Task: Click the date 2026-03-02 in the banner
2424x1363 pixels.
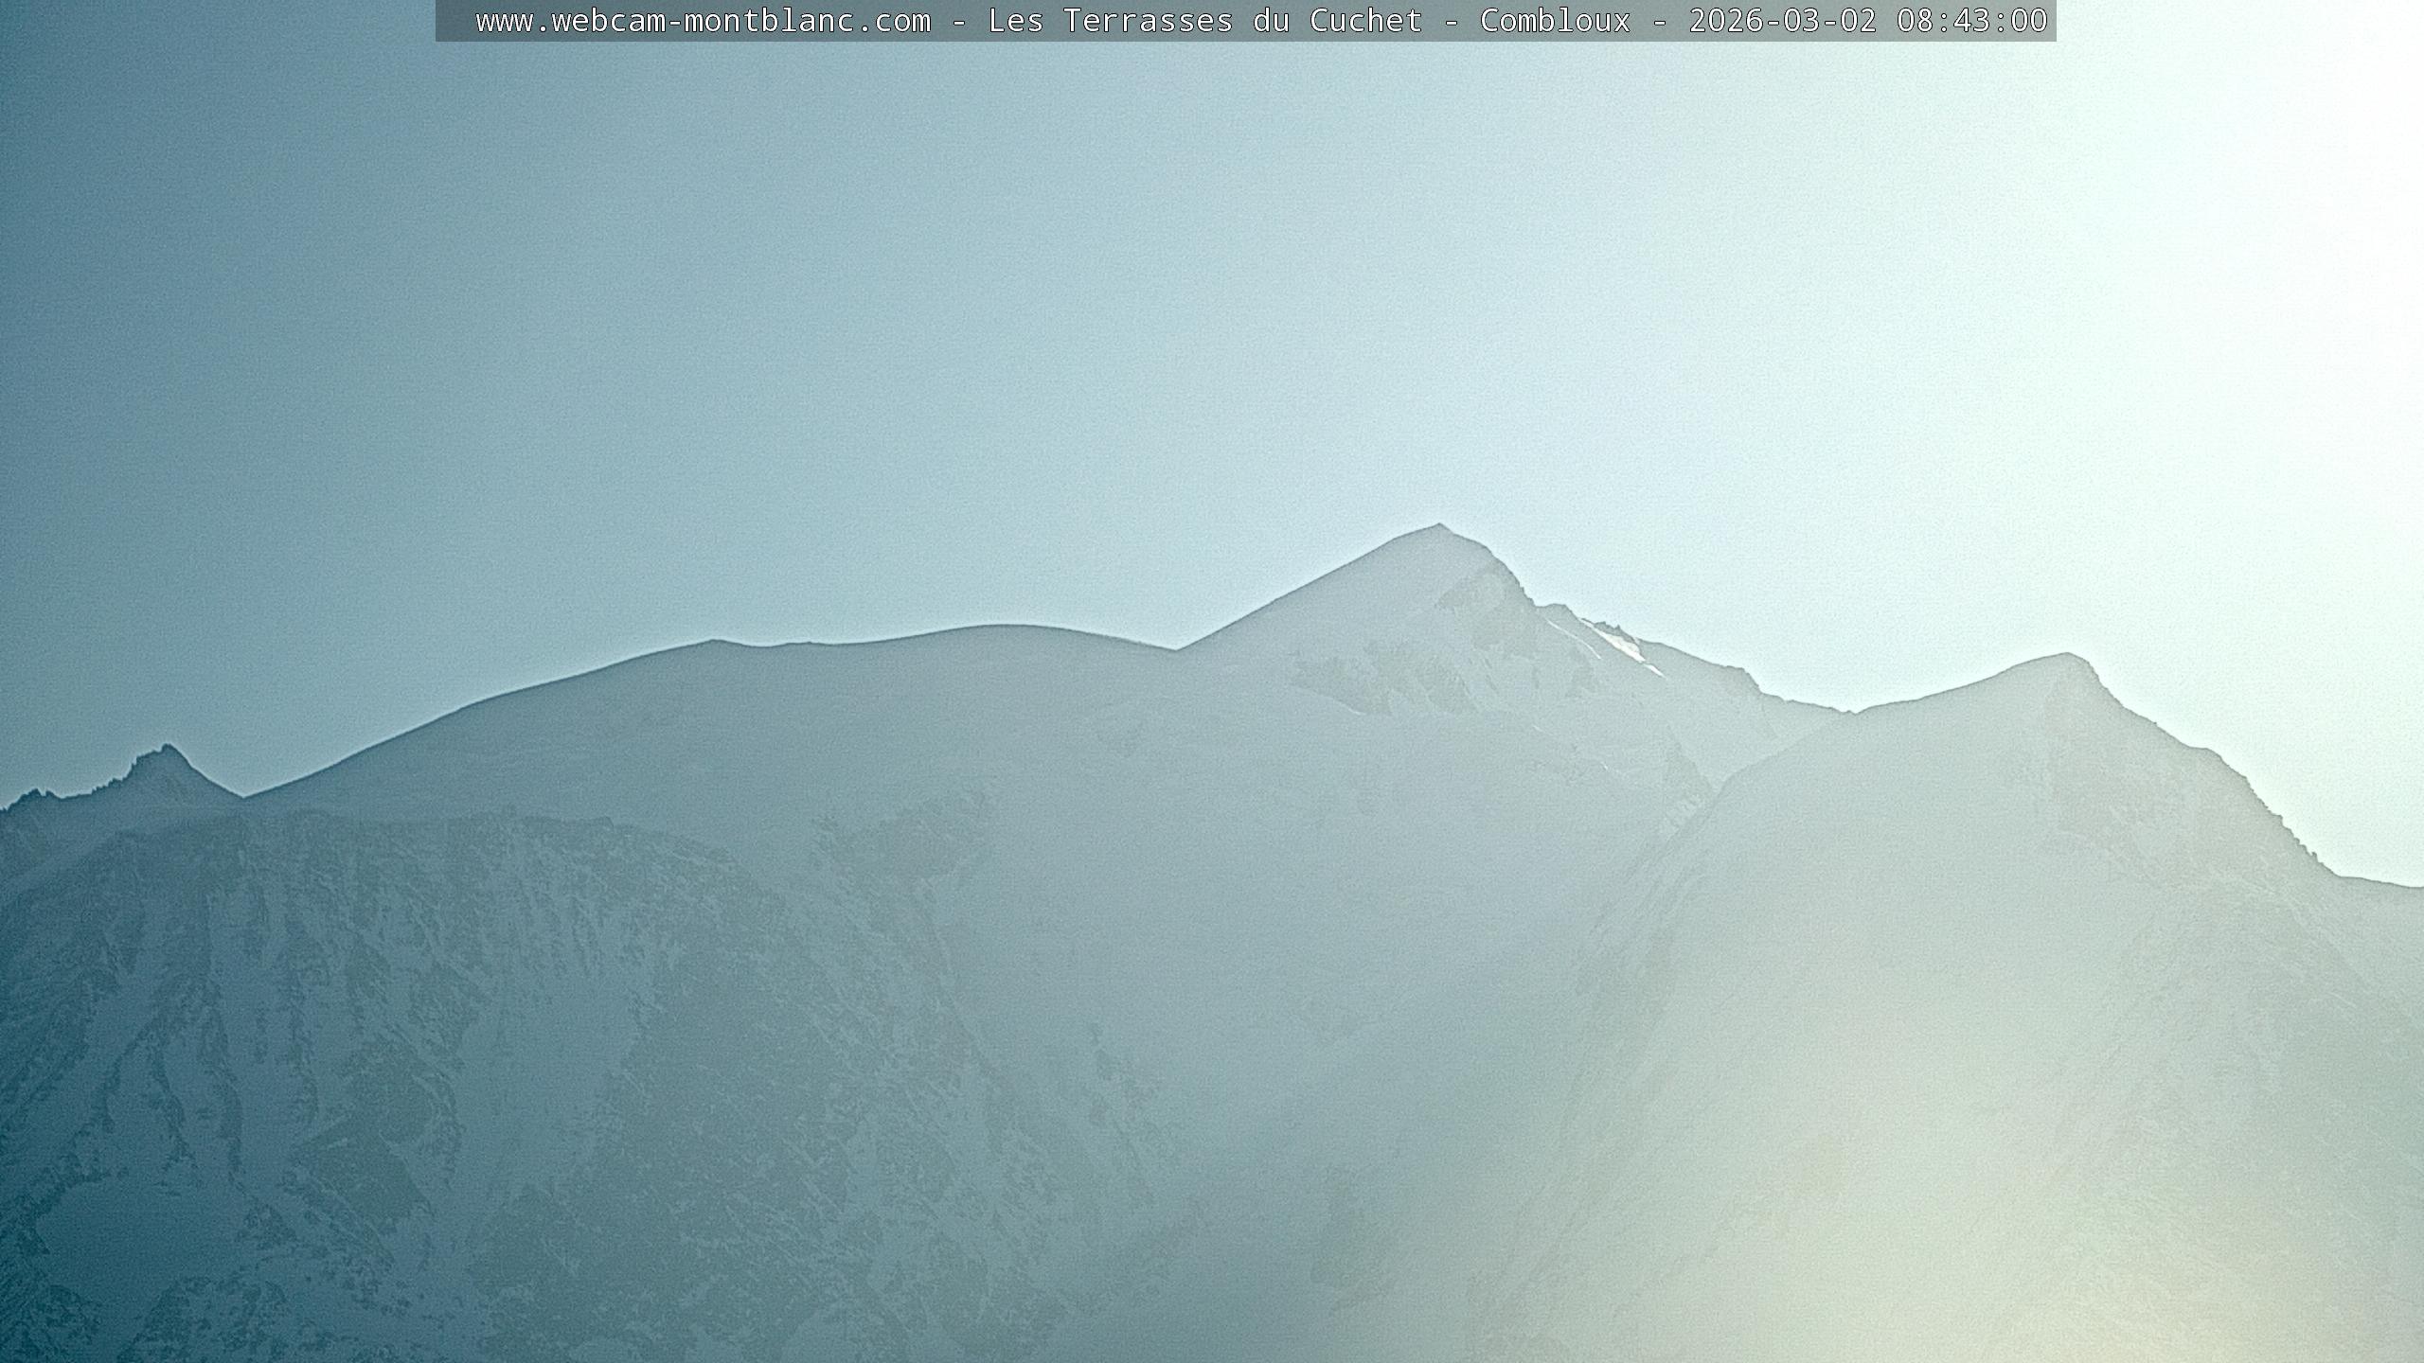Action: click(x=1782, y=21)
